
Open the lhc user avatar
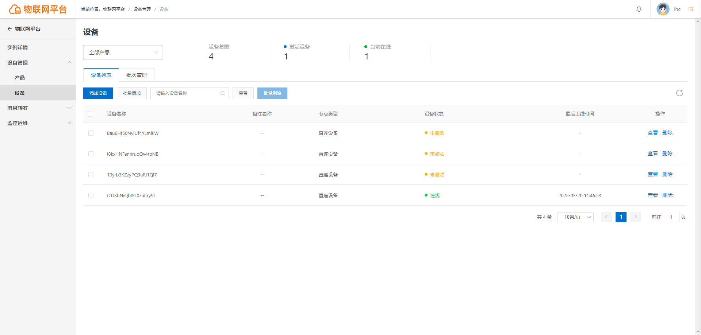[663, 9]
